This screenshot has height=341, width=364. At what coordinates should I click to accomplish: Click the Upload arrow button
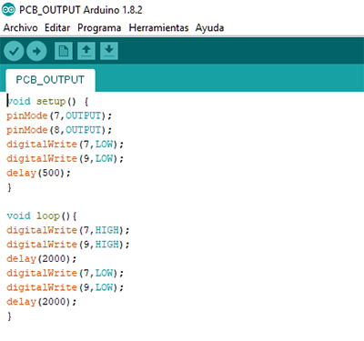click(x=36, y=51)
